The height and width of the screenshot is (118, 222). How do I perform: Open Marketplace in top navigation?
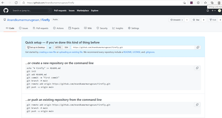83,10
